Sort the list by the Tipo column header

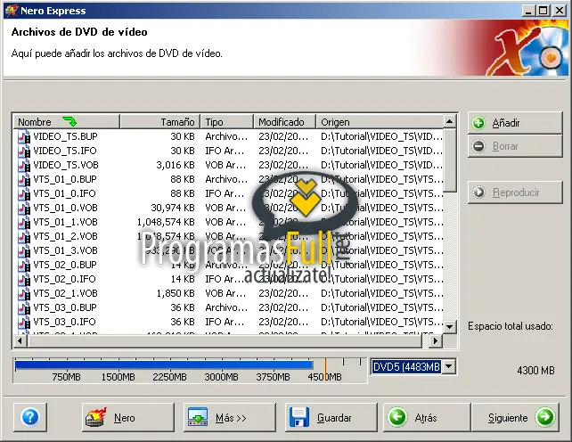[226, 122]
